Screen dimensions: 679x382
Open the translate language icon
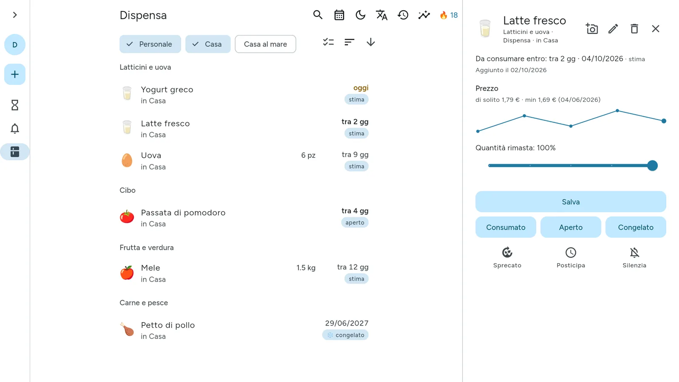(x=382, y=15)
